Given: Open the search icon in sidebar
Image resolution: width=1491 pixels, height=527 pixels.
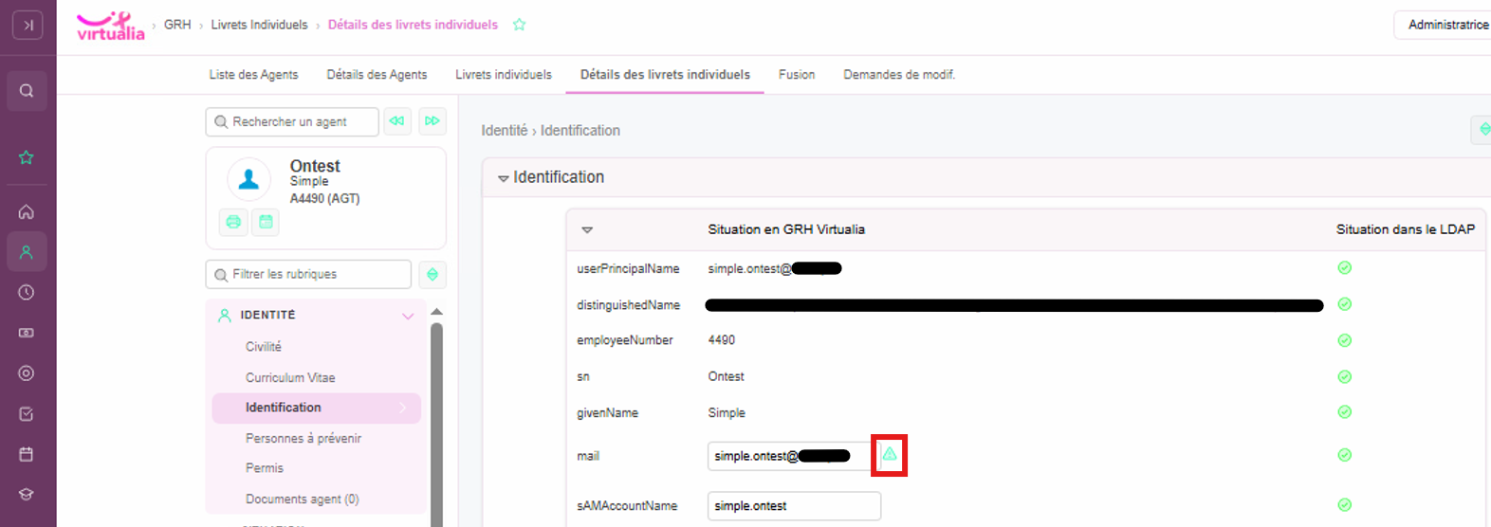Looking at the screenshot, I should 27,91.
